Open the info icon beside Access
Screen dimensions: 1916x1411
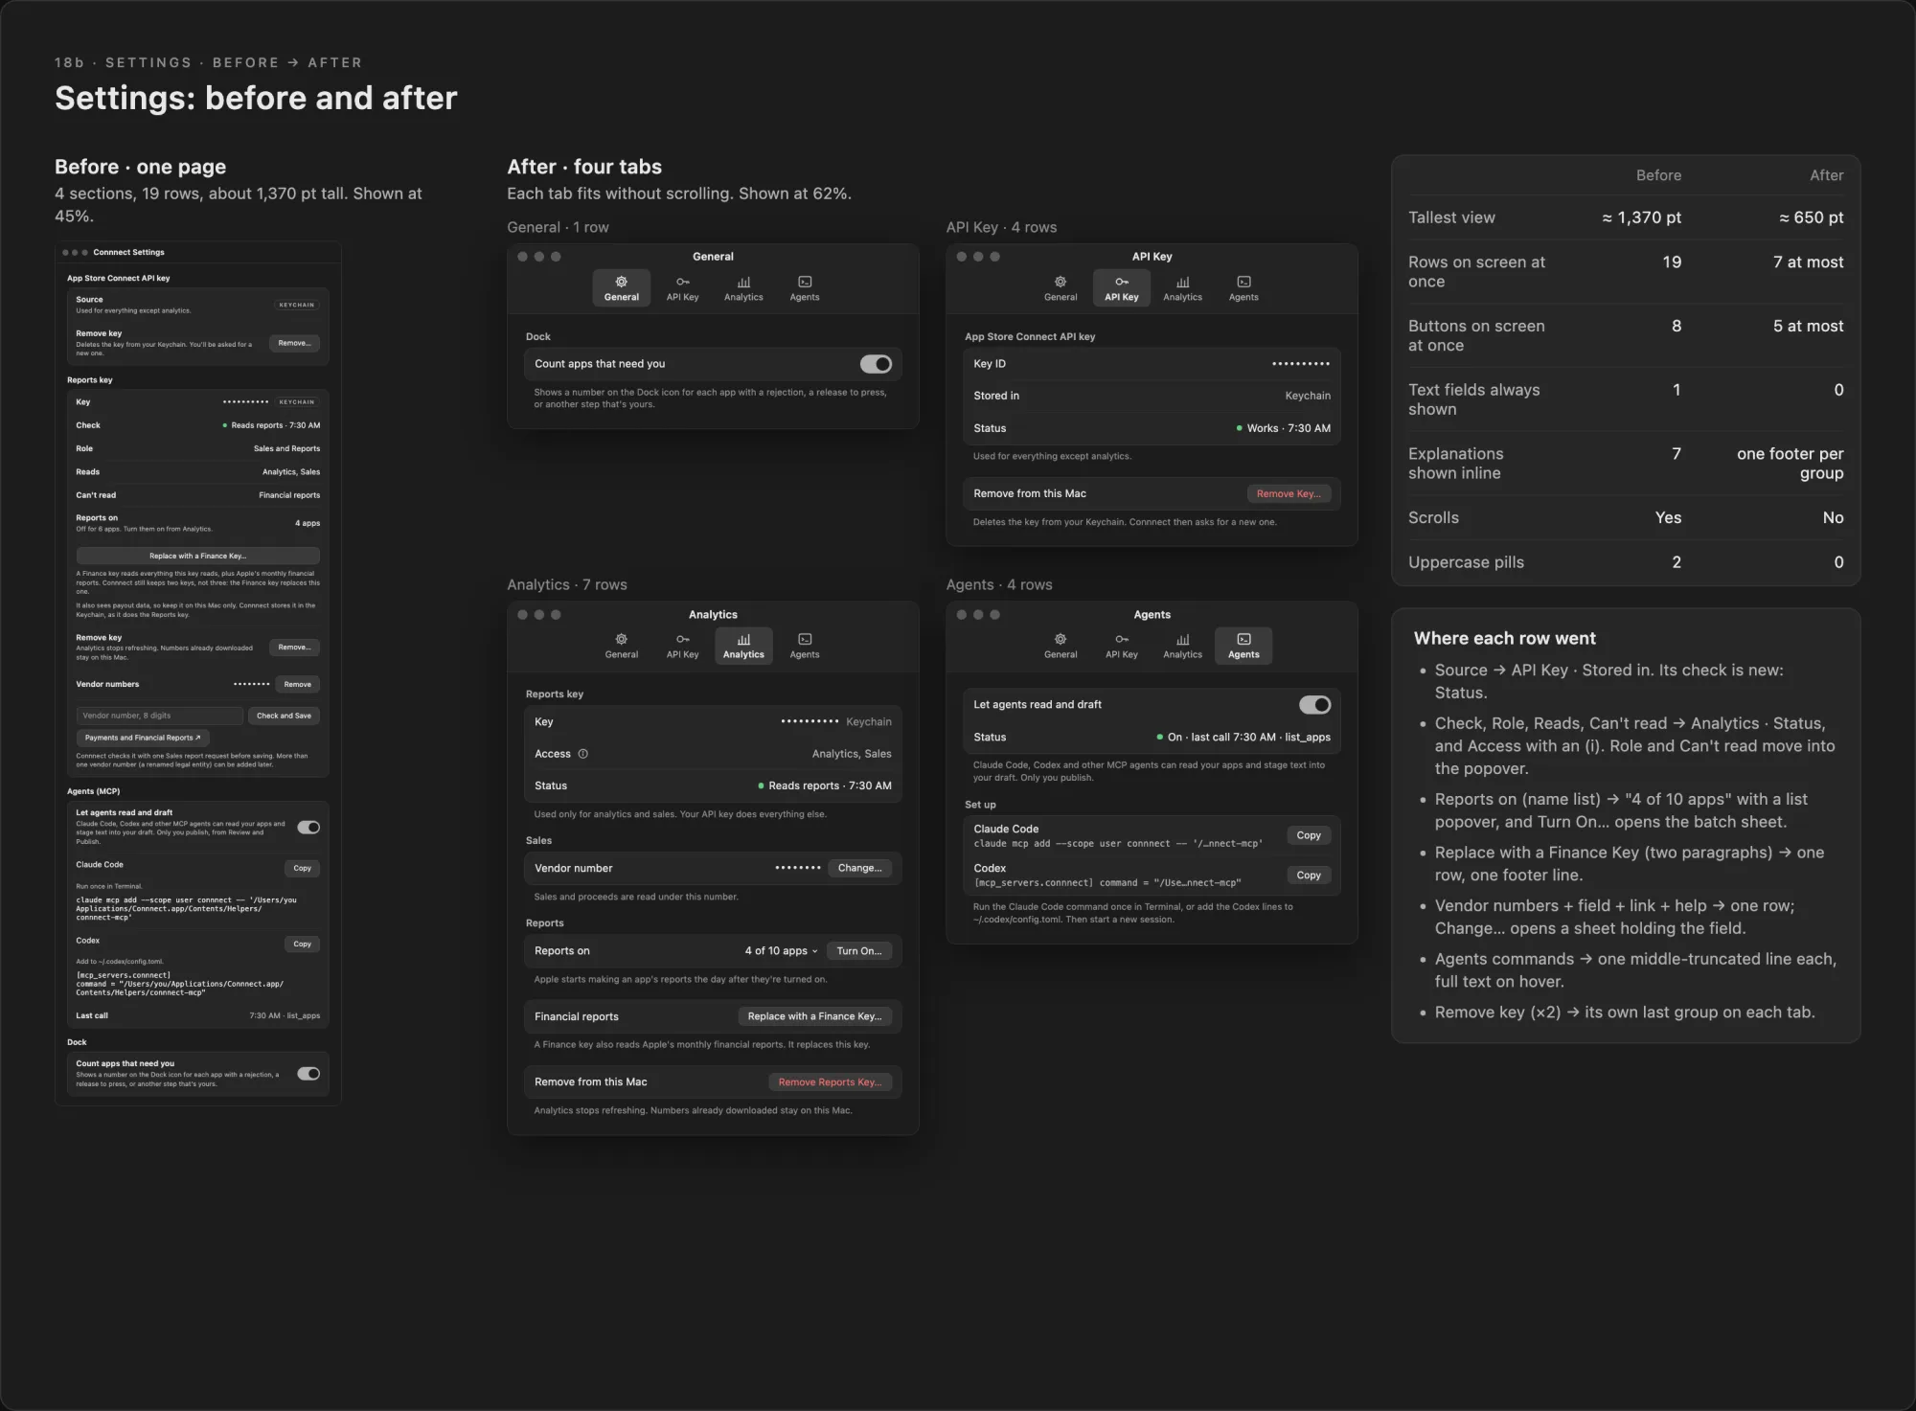(x=583, y=754)
